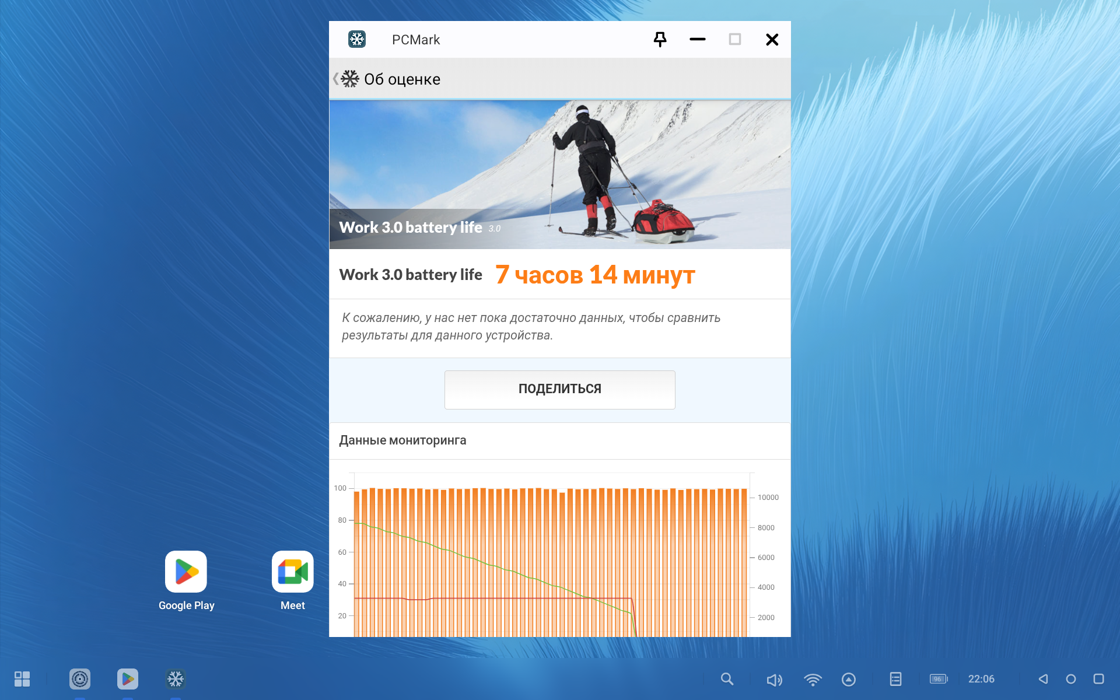
Task: Click the 22:06 clock
Action: [x=981, y=679]
